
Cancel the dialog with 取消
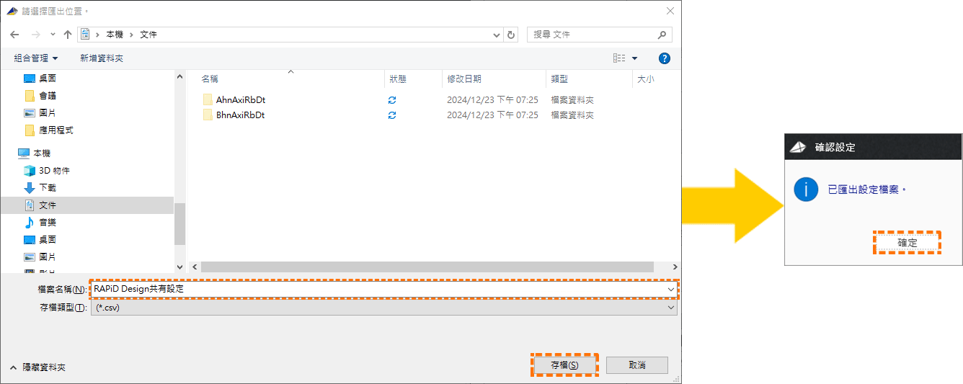pos(637,365)
